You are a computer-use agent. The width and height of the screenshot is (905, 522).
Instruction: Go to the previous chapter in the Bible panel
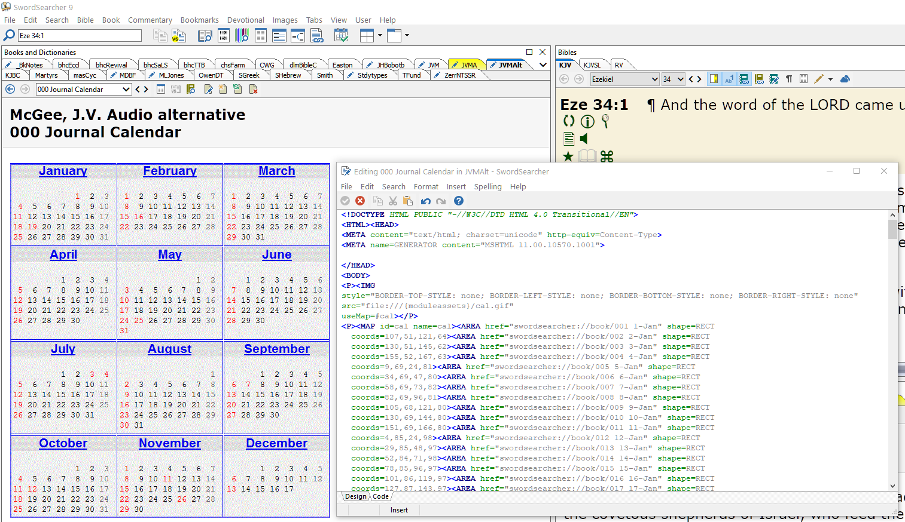click(691, 79)
